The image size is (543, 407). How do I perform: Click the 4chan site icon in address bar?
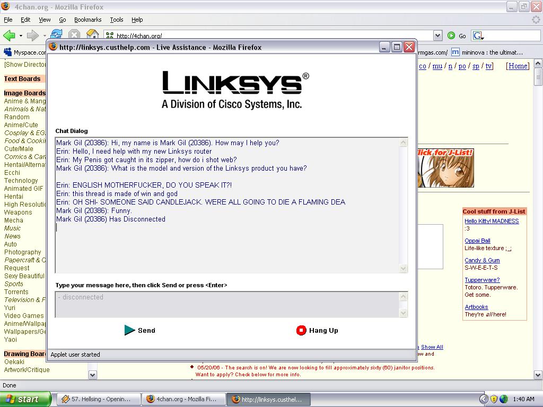tap(110, 36)
